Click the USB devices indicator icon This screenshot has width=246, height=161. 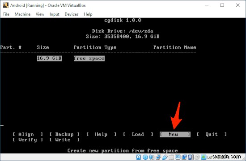coord(165,157)
